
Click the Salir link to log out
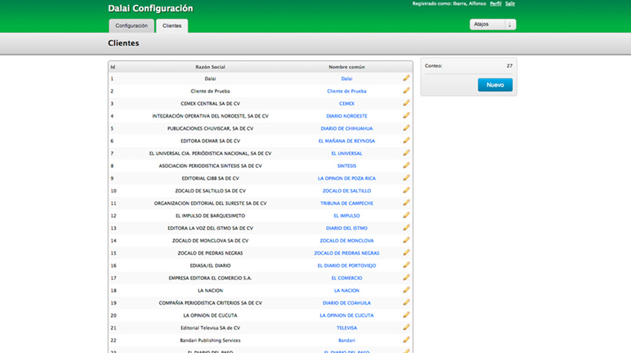click(510, 4)
